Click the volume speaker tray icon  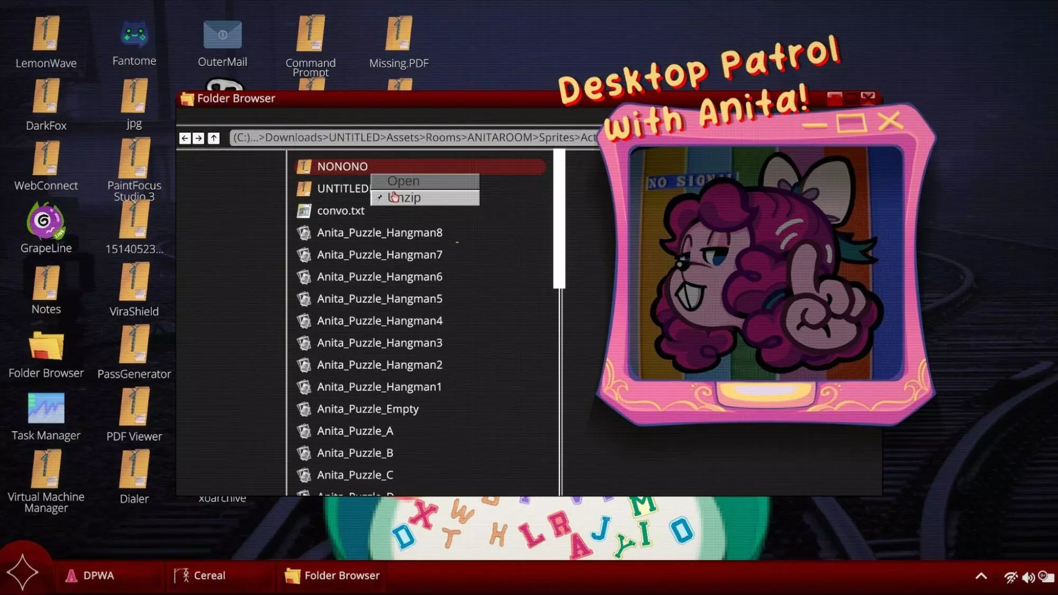[x=1028, y=578]
